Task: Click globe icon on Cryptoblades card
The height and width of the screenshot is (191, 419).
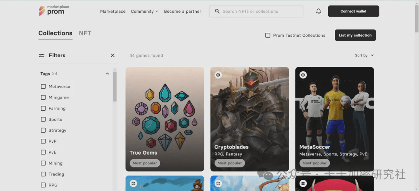Action: coord(218,75)
